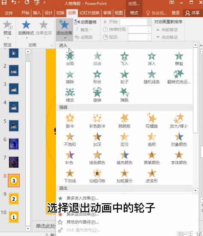
Task: Click the 告诉我 search box
Action: [157, 13]
